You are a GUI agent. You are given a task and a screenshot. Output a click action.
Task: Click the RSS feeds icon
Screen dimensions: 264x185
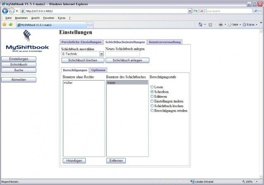(210, 25)
